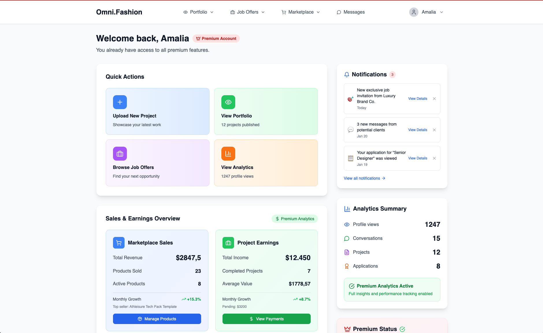Click the blue cart icon on Marketplace Sales card
The image size is (543, 333).
(119, 243)
